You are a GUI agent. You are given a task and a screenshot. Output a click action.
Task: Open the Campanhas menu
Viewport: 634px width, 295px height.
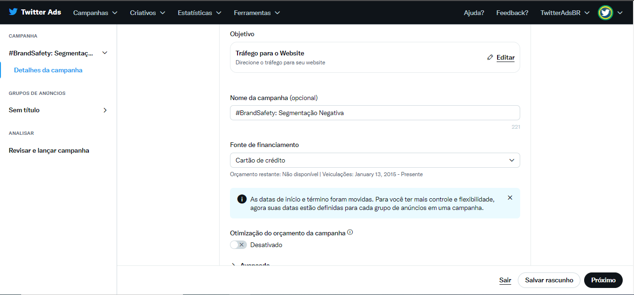(95, 13)
